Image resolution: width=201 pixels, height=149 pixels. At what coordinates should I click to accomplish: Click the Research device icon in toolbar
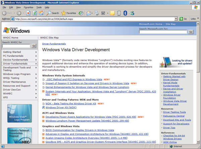pyautogui.click(x=119, y=13)
